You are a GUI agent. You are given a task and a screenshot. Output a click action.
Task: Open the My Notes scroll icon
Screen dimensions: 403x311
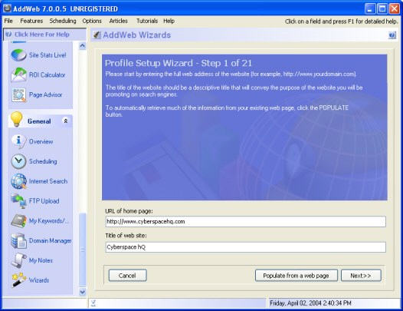pos(18,260)
